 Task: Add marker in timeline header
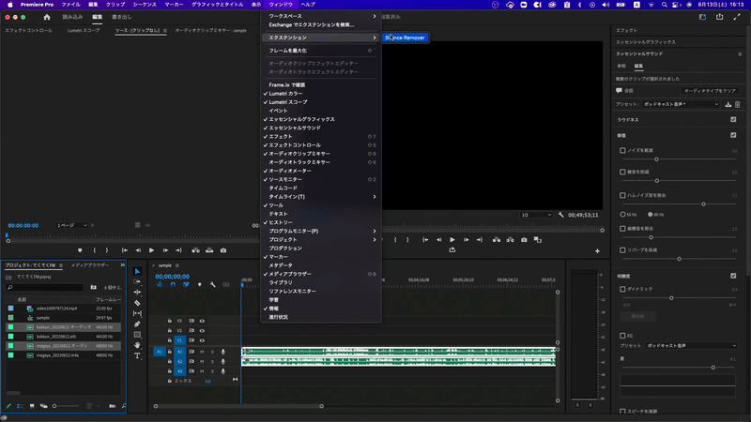click(x=199, y=285)
